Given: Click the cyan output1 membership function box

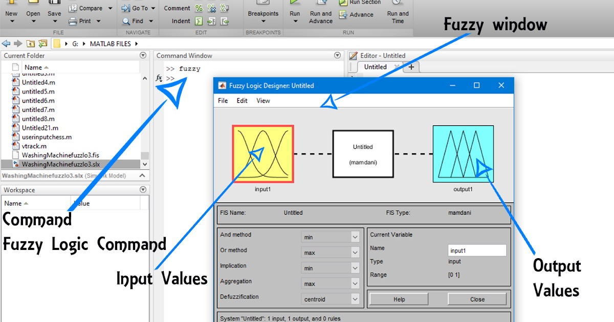Looking at the screenshot, I should point(463,154).
